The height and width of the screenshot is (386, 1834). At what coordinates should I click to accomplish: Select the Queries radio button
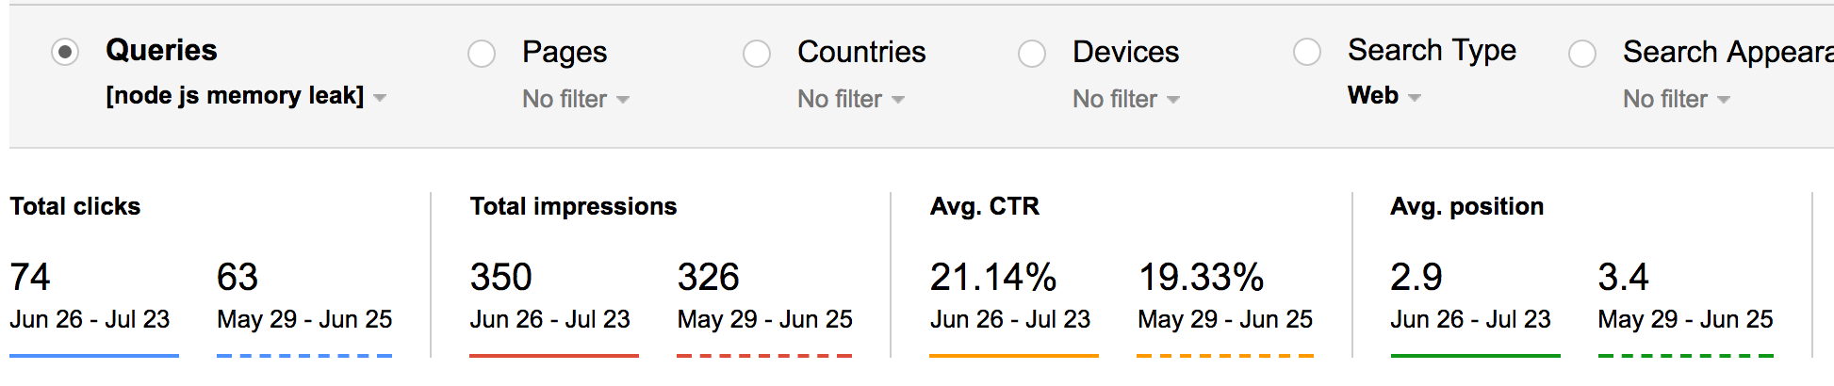[65, 52]
